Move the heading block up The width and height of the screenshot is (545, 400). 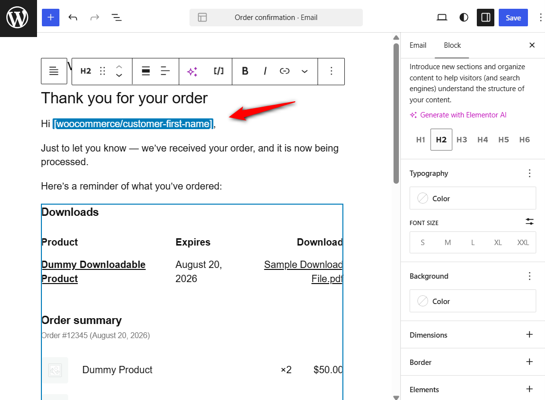point(119,67)
